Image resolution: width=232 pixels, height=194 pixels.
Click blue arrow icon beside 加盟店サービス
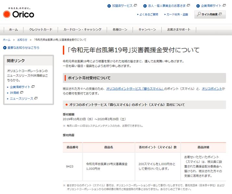(109, 6)
